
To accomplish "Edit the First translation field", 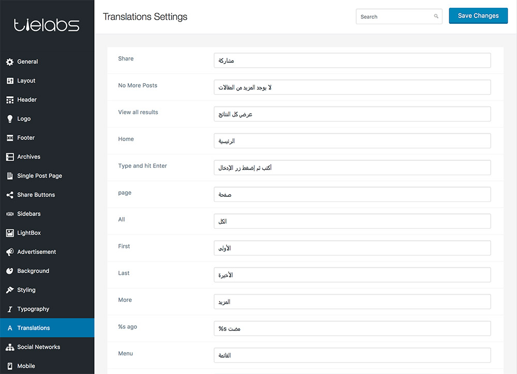I will click(x=352, y=248).
